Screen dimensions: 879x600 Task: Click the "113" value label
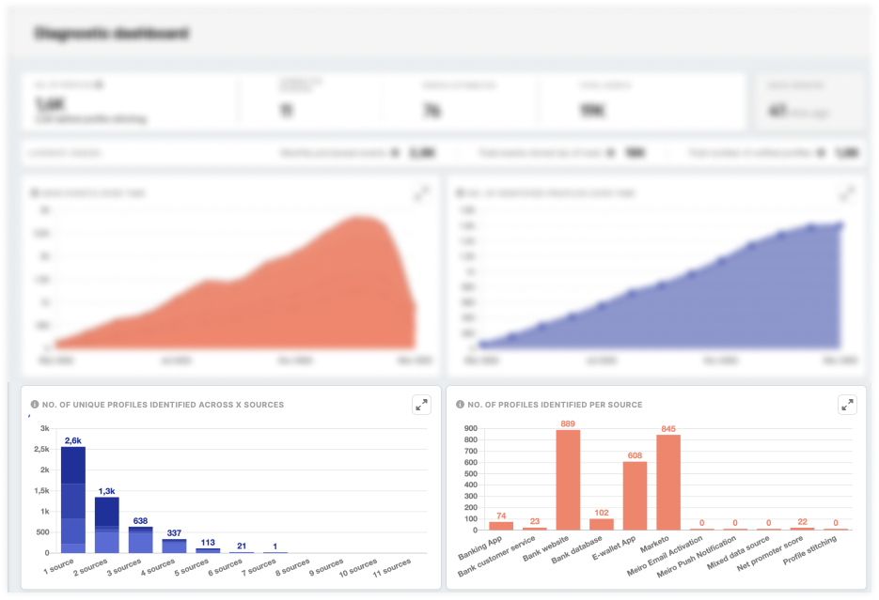[x=208, y=543]
